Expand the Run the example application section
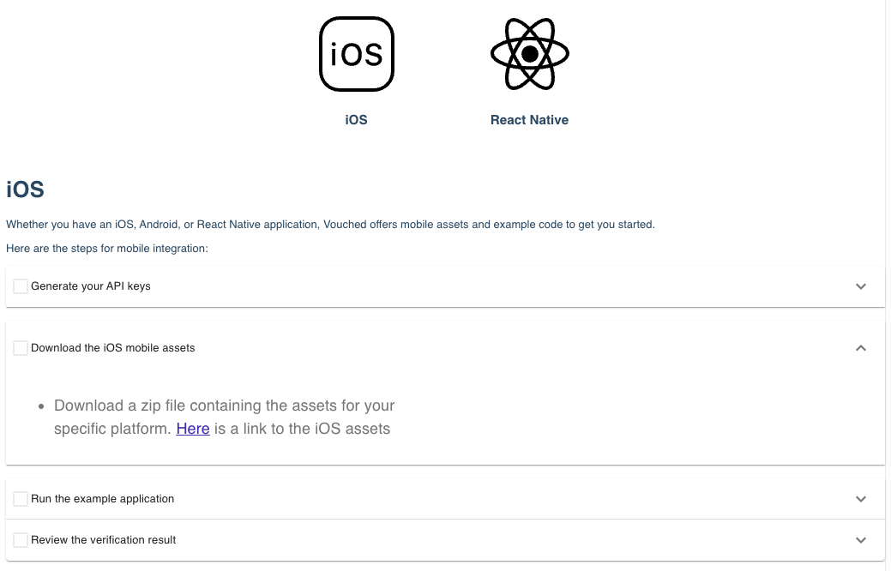This screenshot has height=571, width=891. pyautogui.click(x=861, y=499)
